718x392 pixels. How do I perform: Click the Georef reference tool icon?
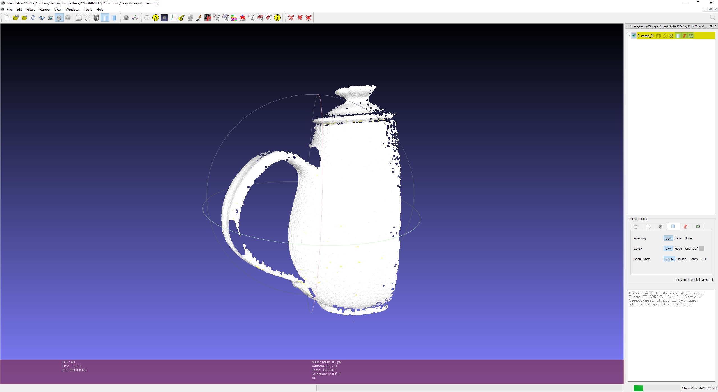243,18
